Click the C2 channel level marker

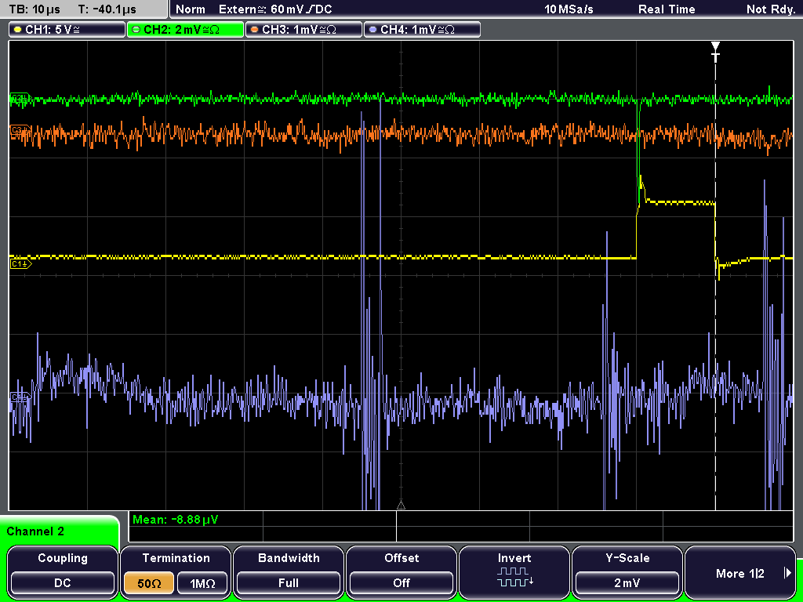click(20, 97)
